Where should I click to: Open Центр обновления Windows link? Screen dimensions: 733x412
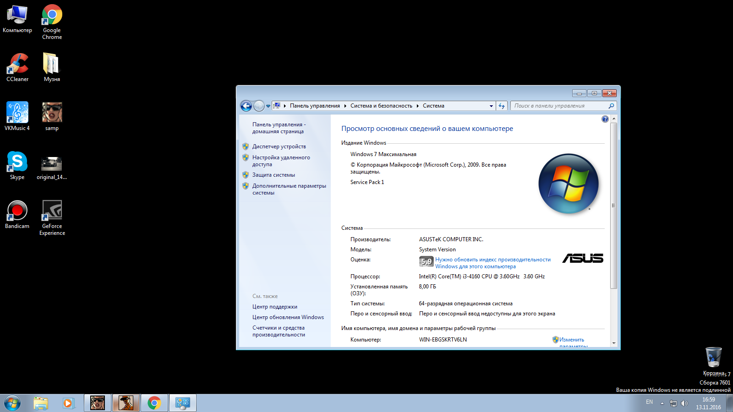(x=288, y=317)
